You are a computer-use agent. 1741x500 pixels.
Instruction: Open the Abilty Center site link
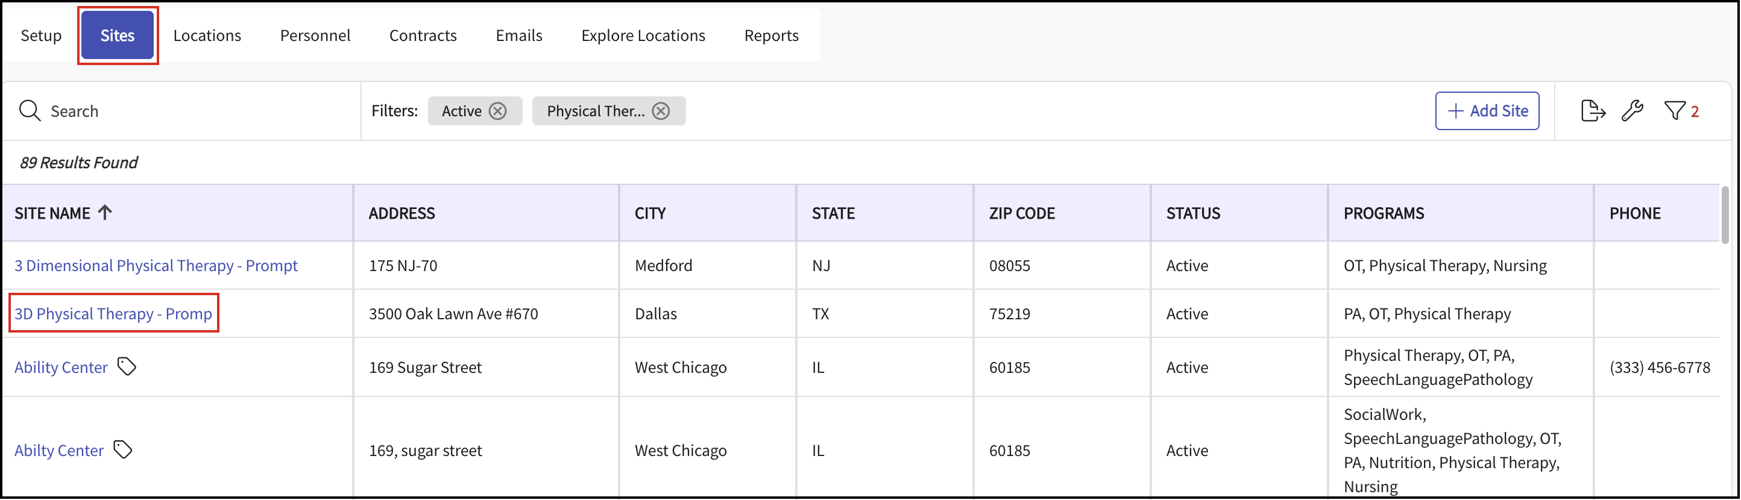(60, 451)
